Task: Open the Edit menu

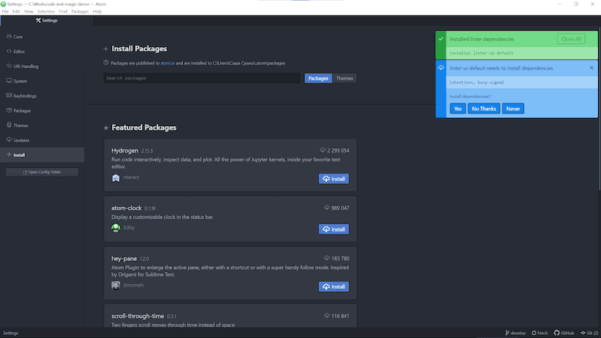Action: point(15,12)
